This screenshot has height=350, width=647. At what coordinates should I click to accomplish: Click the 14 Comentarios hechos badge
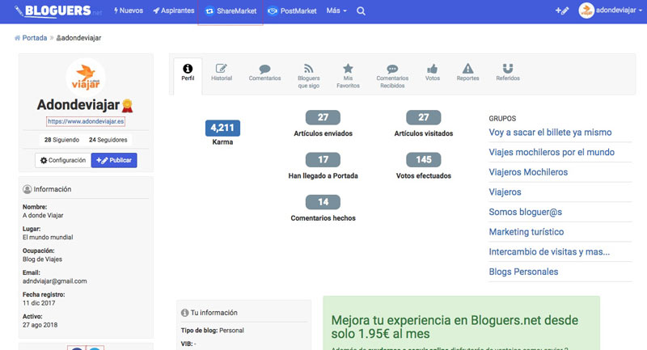[323, 202]
